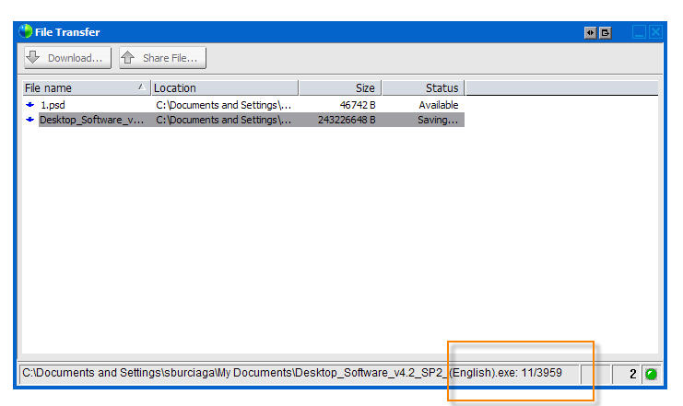Screen dimensions: 683x406
Task: Click the left-right arrows icon in title bar
Action: click(590, 32)
